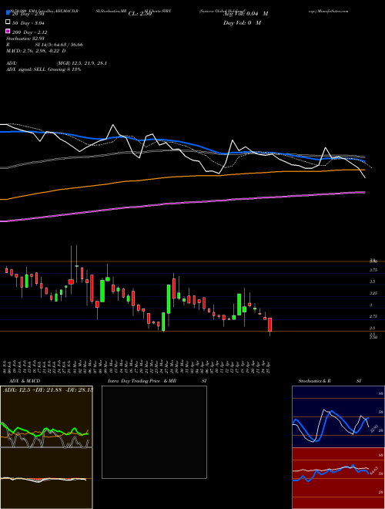Screen dimensions: 385x509
Task: Select the '200 Day = 2.12' label
Action: (30, 32)
